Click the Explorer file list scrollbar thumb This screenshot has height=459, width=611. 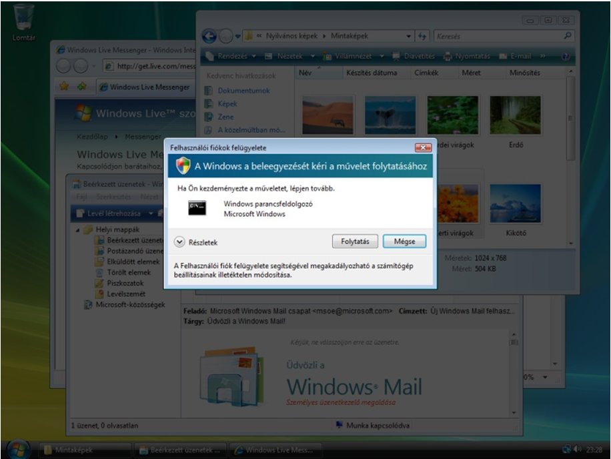pyautogui.click(x=570, y=117)
